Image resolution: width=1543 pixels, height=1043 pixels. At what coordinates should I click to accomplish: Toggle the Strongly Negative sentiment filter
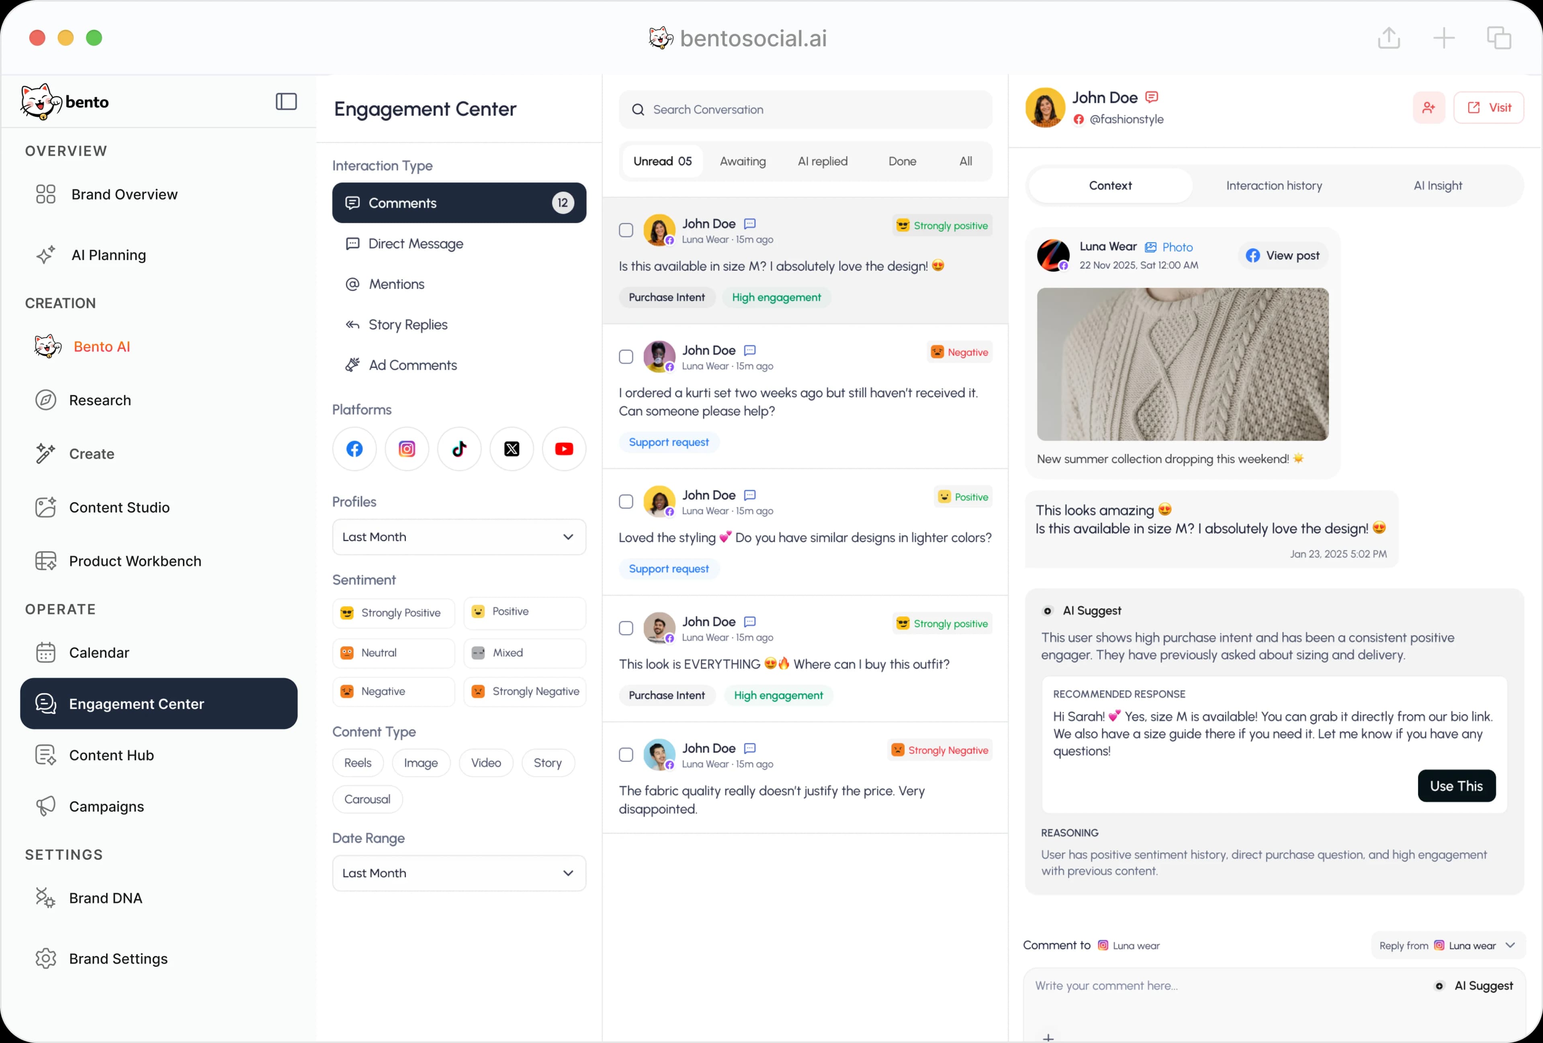click(524, 692)
